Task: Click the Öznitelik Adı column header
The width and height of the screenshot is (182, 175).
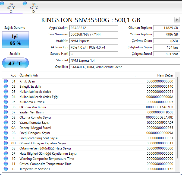Action: [77, 75]
